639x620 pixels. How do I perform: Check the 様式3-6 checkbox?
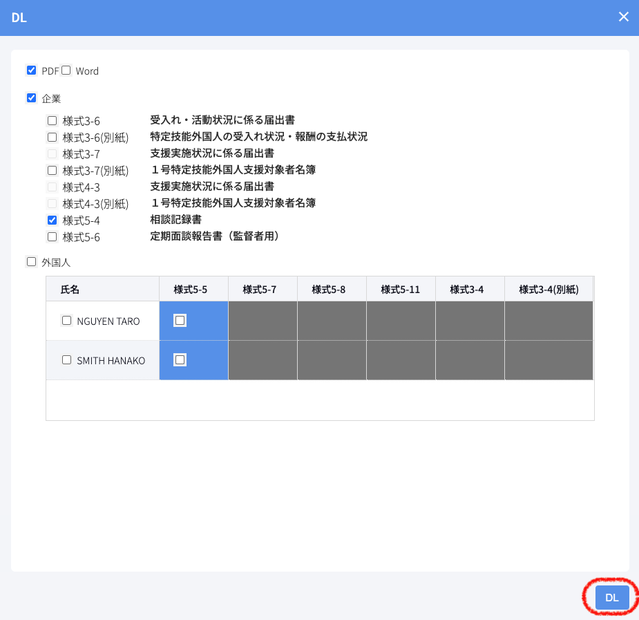click(x=52, y=121)
